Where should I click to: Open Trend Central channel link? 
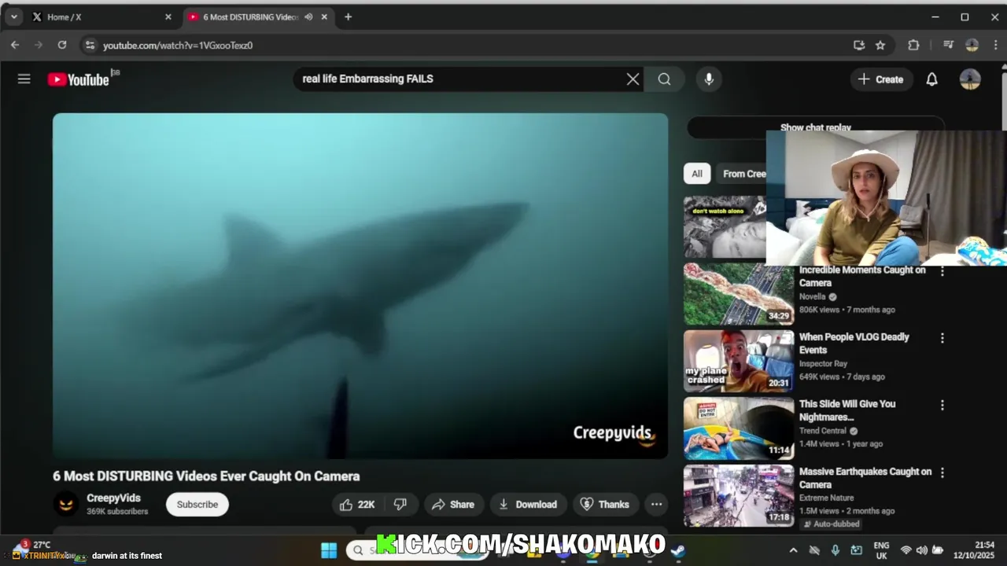coord(823,431)
